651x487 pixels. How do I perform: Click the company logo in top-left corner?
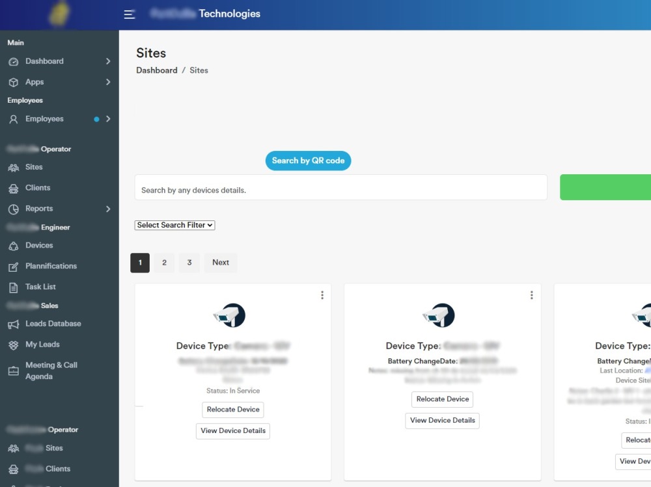point(59,13)
